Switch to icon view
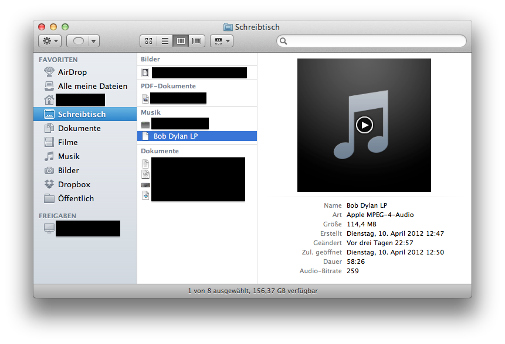 click(x=148, y=41)
